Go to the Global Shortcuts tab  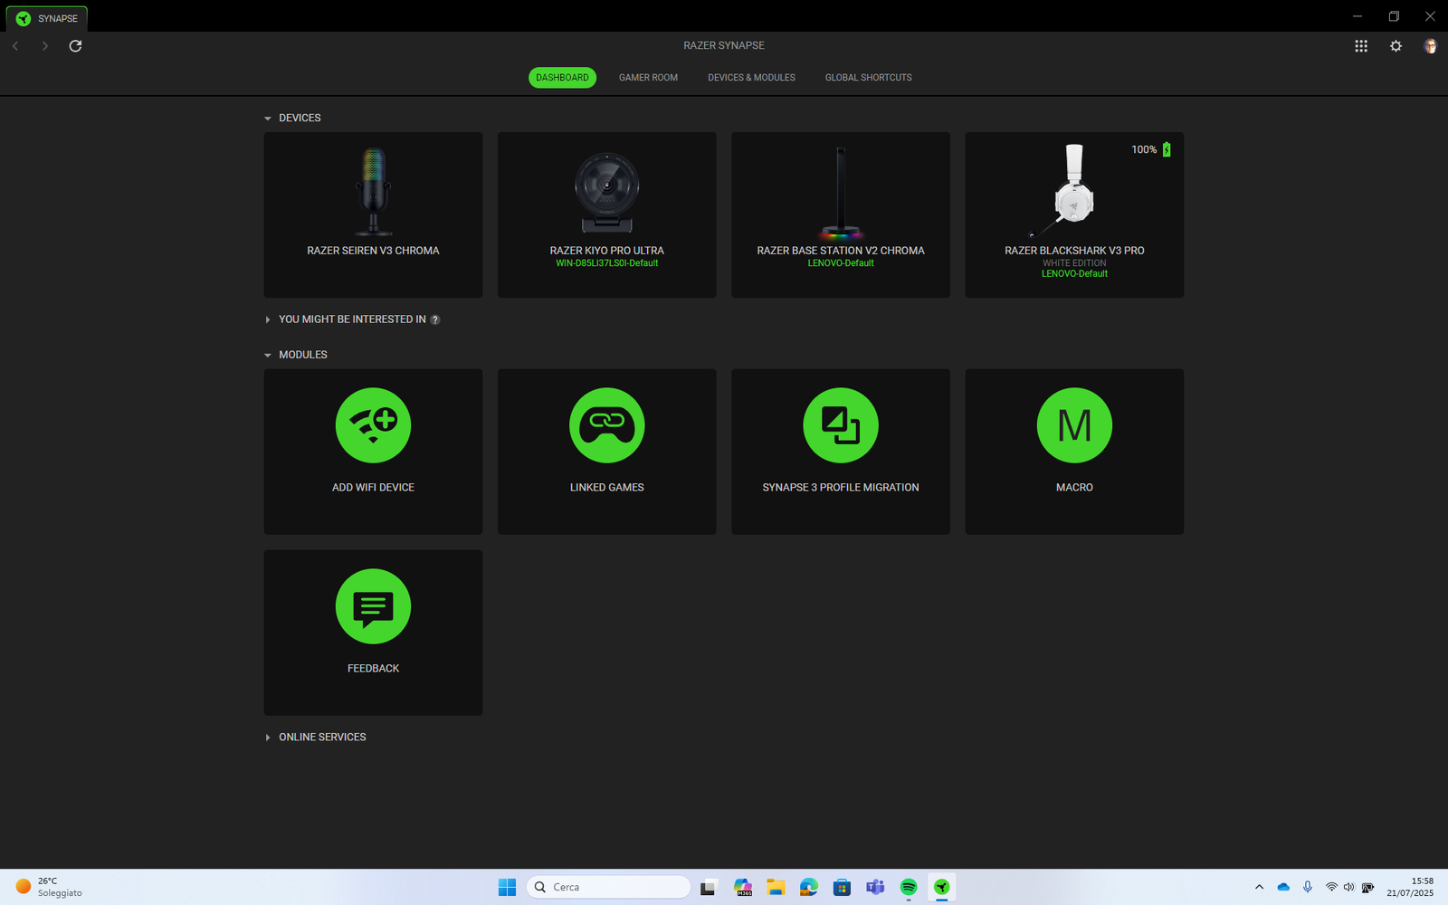pyautogui.click(x=868, y=78)
